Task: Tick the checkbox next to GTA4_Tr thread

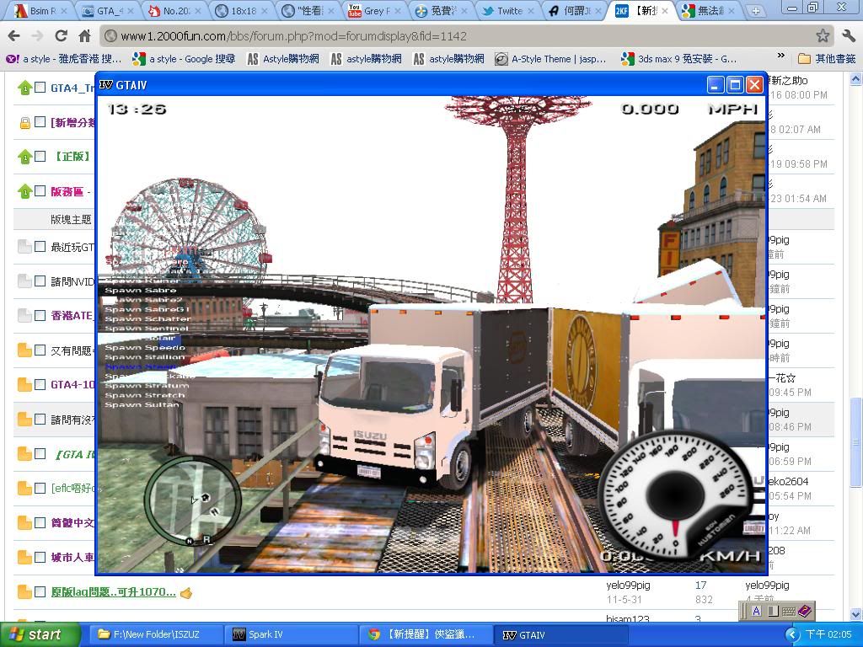Action: [40, 88]
